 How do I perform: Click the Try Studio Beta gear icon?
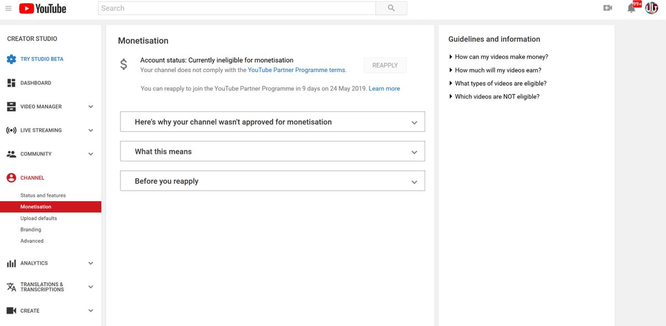(x=11, y=59)
